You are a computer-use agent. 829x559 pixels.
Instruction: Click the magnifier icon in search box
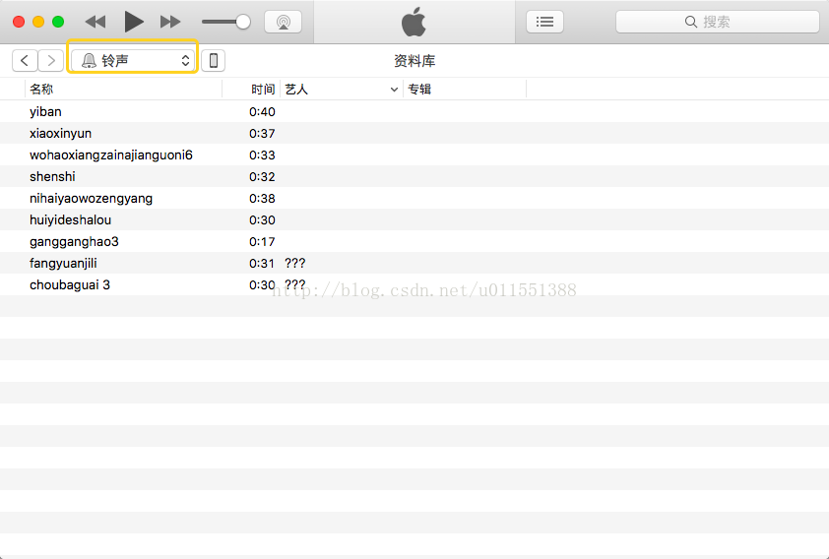click(x=690, y=22)
